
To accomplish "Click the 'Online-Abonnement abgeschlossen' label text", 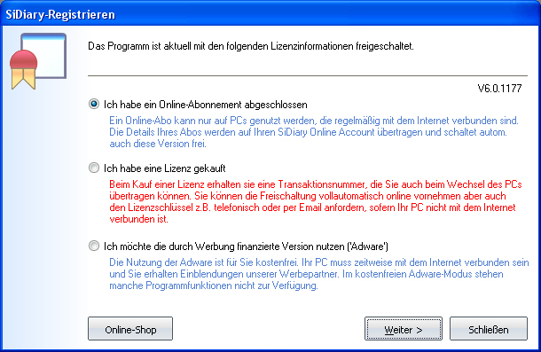I will coord(233,105).
